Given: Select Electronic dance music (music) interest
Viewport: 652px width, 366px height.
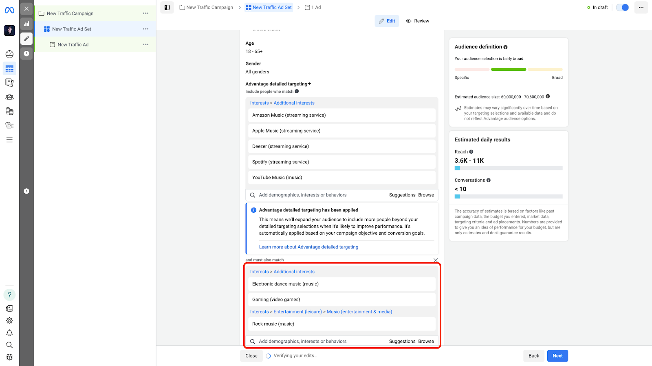Looking at the screenshot, I should (x=342, y=284).
